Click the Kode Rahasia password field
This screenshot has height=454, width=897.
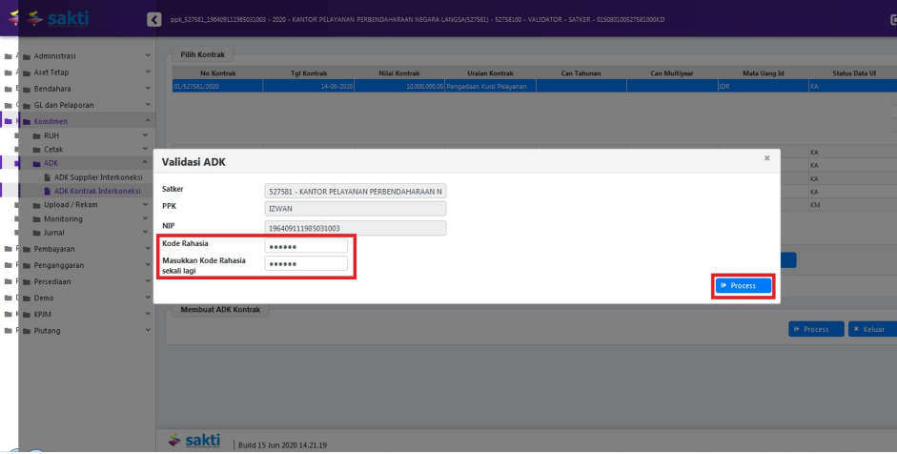coord(306,245)
